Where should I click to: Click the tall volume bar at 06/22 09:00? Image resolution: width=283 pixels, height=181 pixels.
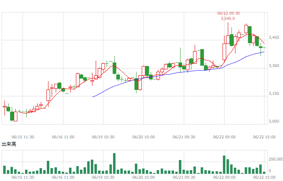pos(224,164)
